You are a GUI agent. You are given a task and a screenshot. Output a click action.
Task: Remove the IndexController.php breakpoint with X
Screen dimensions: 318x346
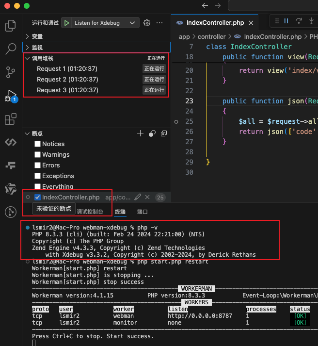(x=147, y=197)
